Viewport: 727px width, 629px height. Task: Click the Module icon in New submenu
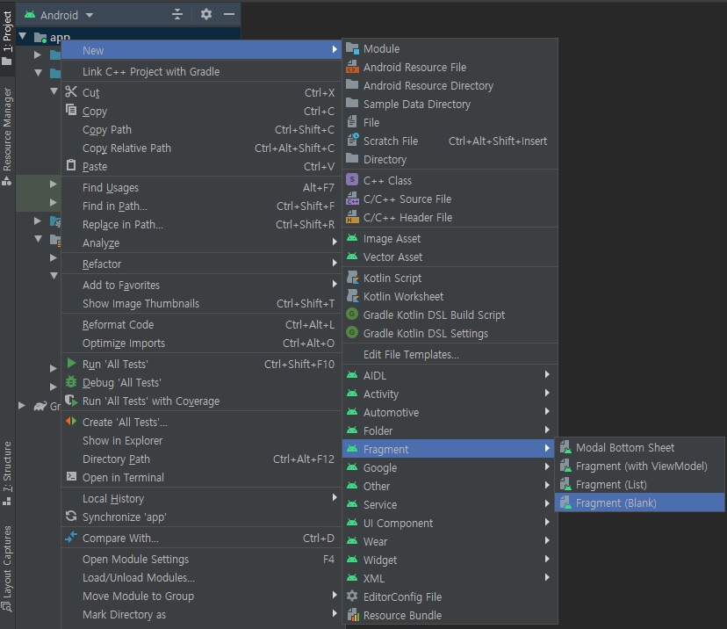[352, 48]
